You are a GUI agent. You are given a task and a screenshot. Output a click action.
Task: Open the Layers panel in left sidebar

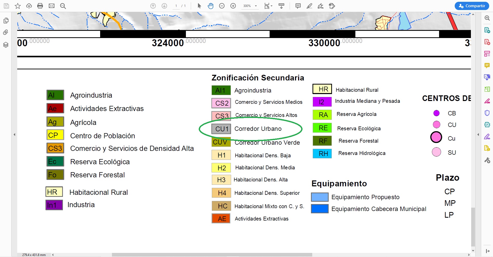pyautogui.click(x=6, y=45)
